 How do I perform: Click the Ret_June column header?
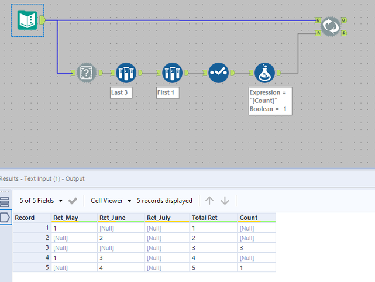[x=112, y=218]
